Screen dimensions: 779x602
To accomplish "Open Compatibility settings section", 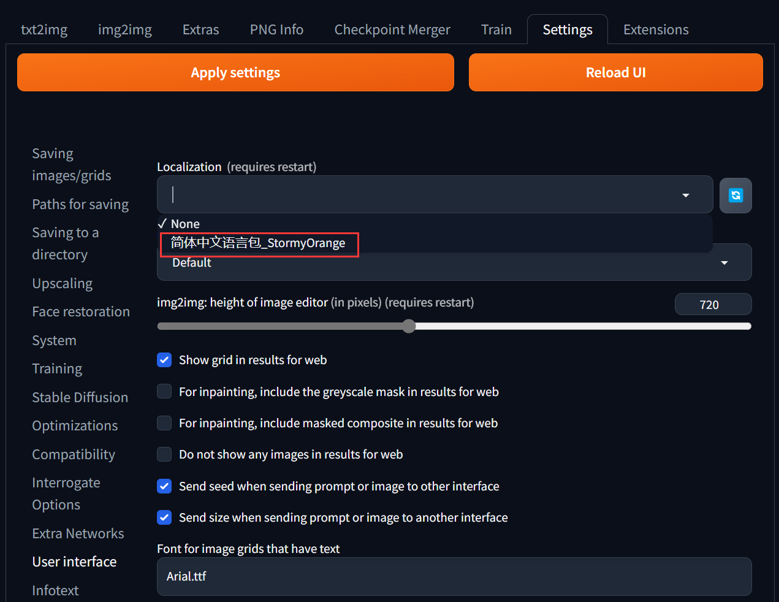I will point(74,454).
